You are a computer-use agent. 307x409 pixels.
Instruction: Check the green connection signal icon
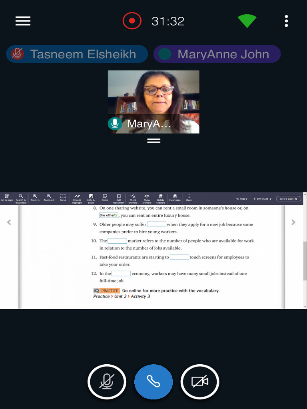tap(247, 21)
